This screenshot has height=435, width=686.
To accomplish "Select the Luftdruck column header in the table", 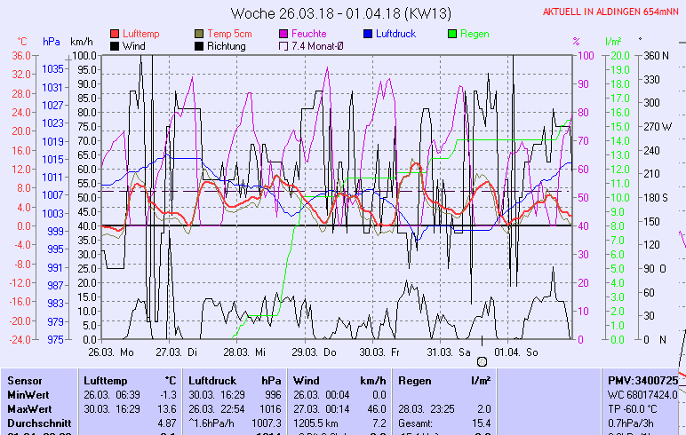I will [212, 380].
